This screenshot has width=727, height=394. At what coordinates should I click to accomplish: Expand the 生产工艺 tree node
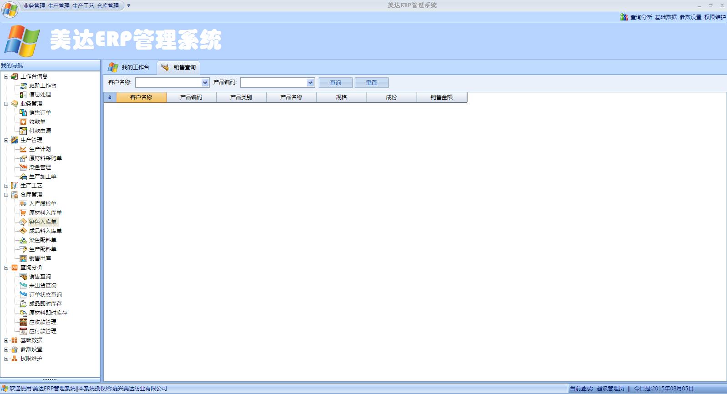pos(6,186)
